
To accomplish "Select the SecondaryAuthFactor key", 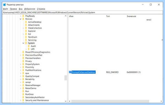I will tap(35, 97).
